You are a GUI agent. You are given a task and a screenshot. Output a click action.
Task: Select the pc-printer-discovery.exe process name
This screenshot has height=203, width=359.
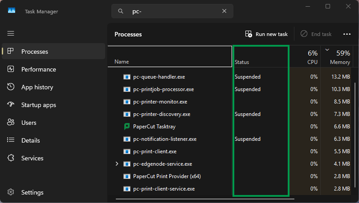pyautogui.click(x=162, y=114)
